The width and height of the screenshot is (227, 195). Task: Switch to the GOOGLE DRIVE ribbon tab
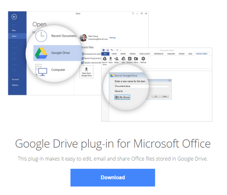(x=202, y=54)
